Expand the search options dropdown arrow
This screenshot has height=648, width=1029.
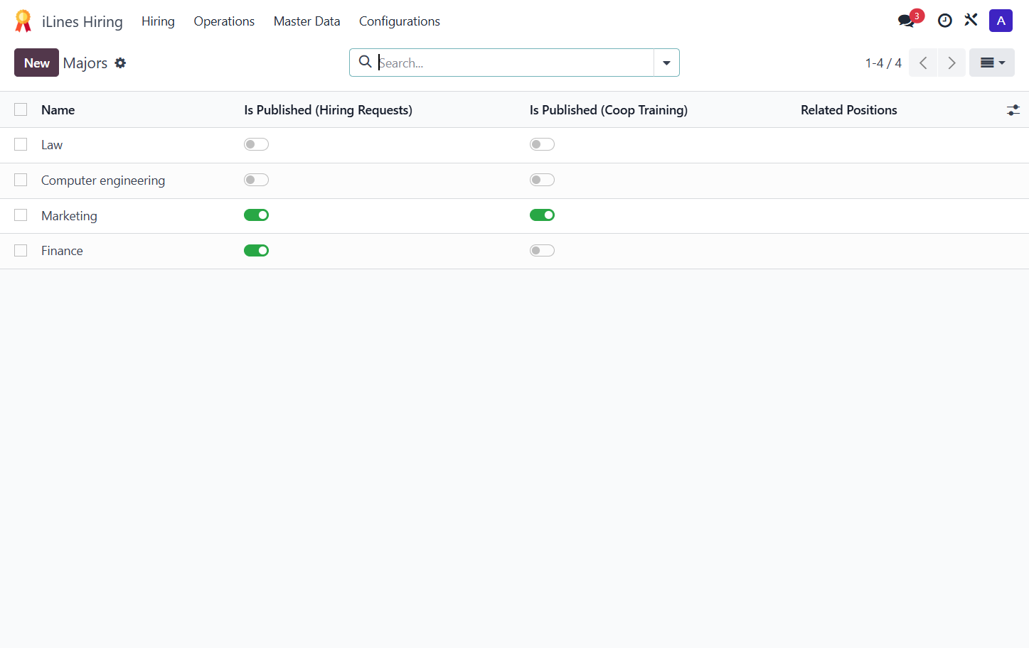666,63
